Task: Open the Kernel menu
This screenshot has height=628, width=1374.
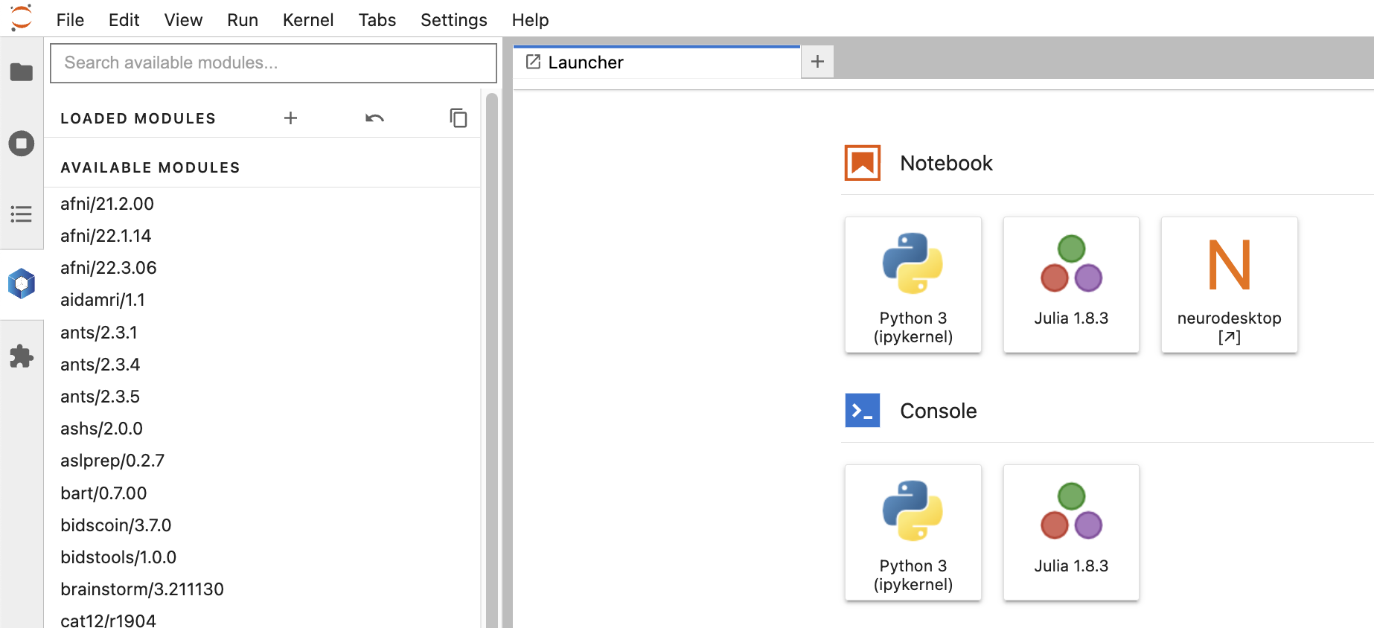Action: tap(307, 20)
